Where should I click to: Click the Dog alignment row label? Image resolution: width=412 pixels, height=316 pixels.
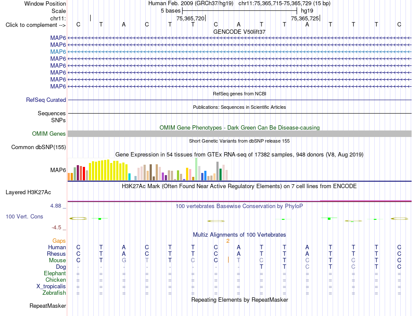point(61,267)
